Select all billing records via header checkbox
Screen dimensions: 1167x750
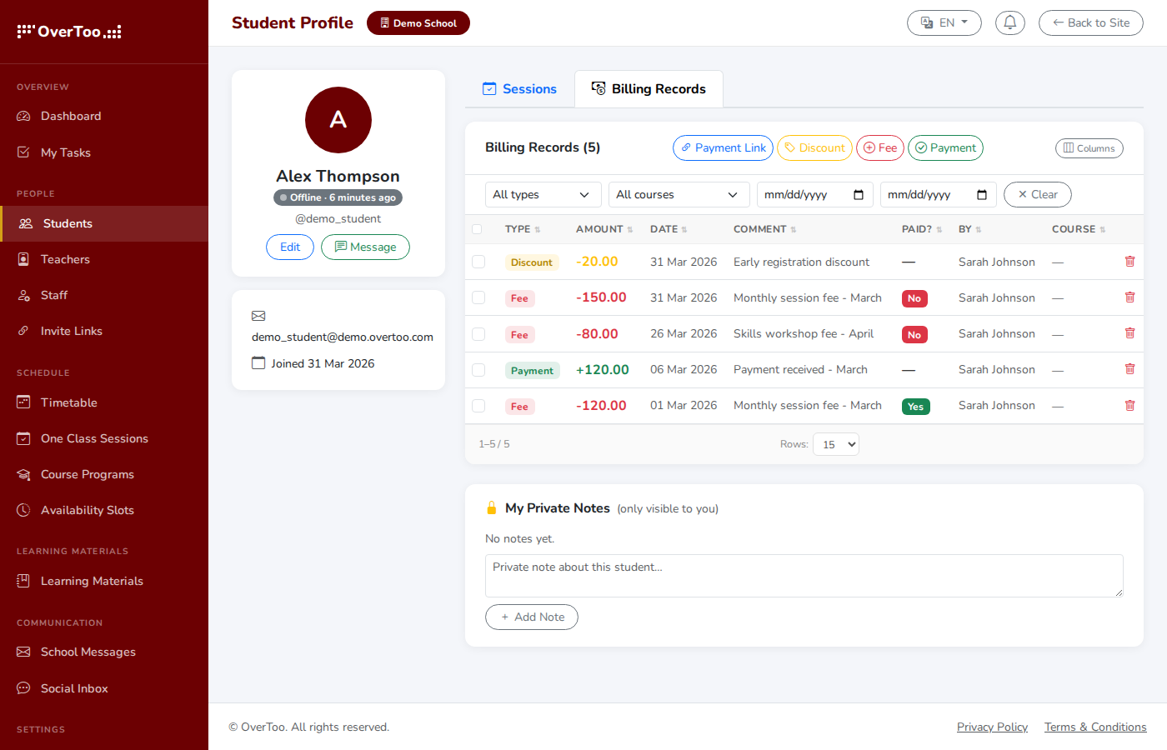[478, 228]
